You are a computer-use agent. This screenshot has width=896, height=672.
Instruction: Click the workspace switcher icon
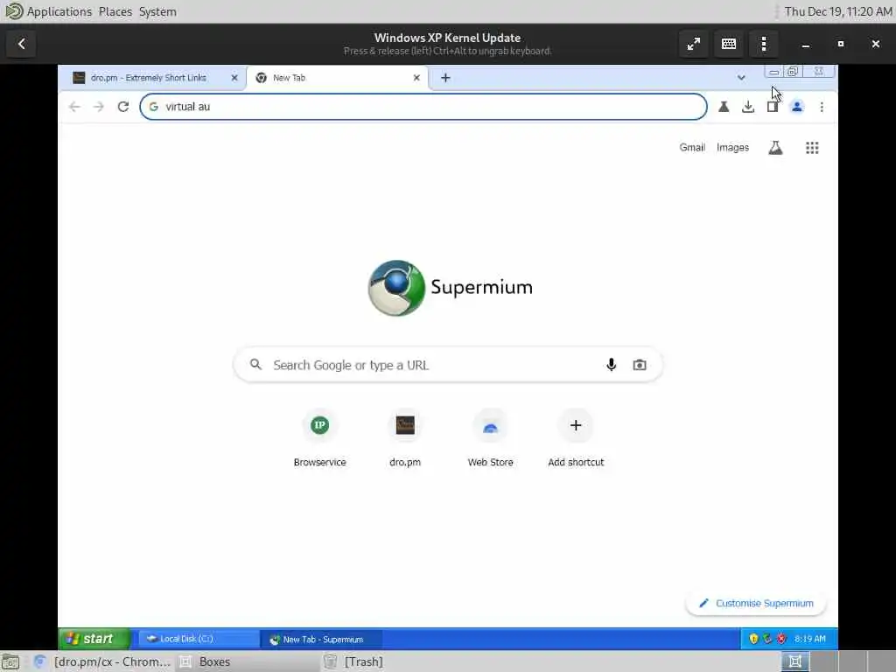pos(795,661)
